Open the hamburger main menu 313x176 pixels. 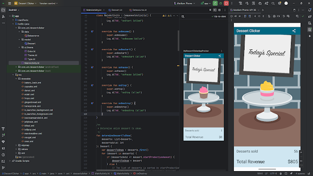coord(9,3)
